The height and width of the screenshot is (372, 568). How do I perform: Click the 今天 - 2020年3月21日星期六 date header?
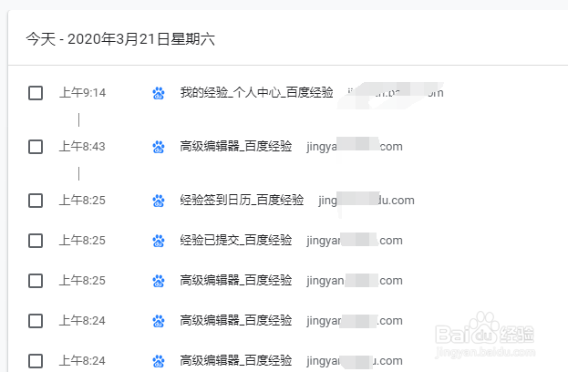(120, 40)
